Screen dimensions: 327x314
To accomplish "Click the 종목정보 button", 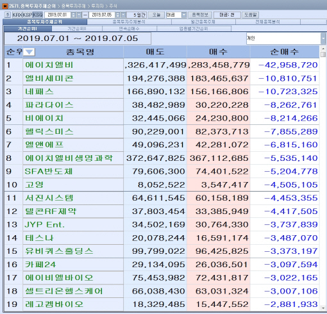I will [x=200, y=15].
